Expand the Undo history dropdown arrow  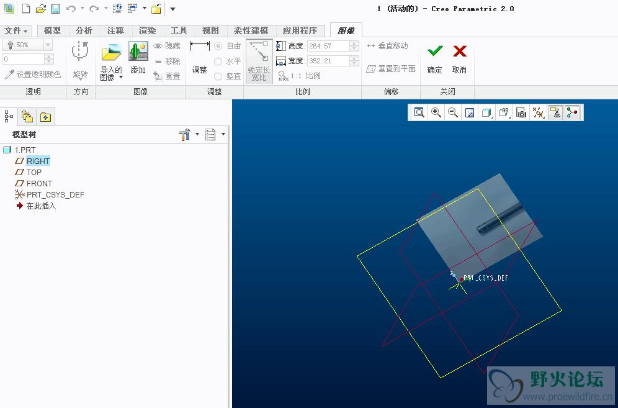pyautogui.click(x=83, y=8)
